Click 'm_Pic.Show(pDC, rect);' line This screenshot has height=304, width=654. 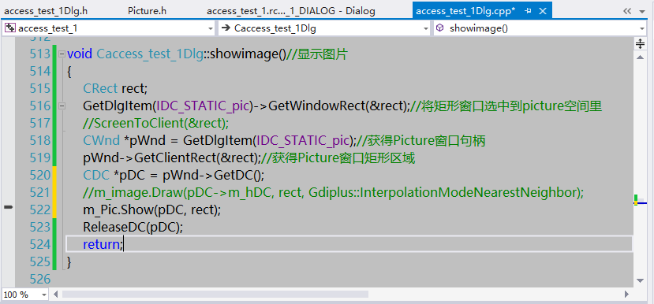click(x=151, y=210)
